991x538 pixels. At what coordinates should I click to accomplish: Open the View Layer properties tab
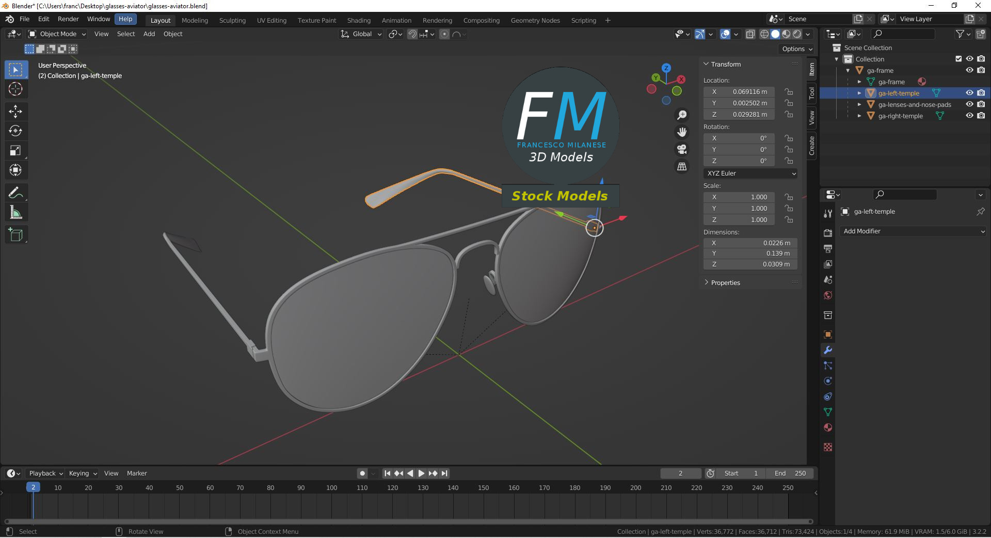(828, 264)
